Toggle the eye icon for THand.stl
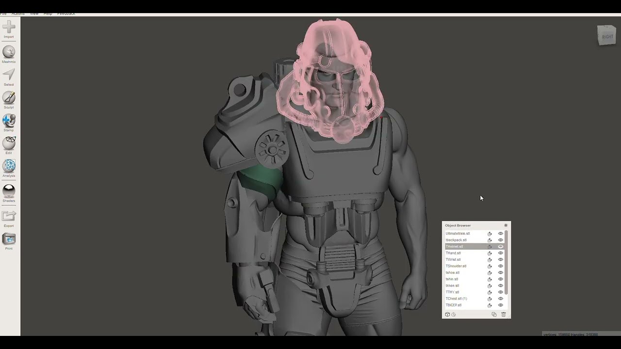621x349 pixels. click(x=501, y=253)
